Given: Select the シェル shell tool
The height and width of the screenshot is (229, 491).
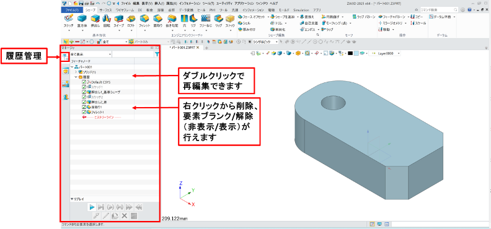Looking at the screenshot, I should point(244,23).
